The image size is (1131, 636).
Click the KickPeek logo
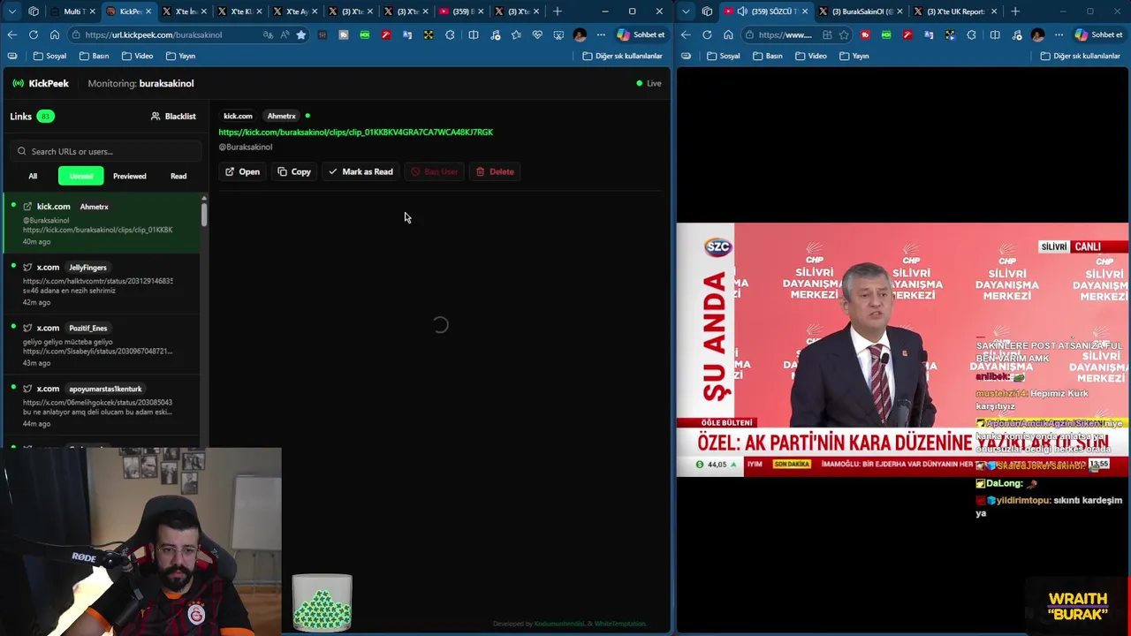pos(41,83)
